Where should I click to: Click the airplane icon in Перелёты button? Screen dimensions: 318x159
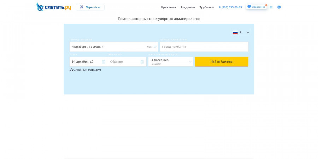coord(81,7)
